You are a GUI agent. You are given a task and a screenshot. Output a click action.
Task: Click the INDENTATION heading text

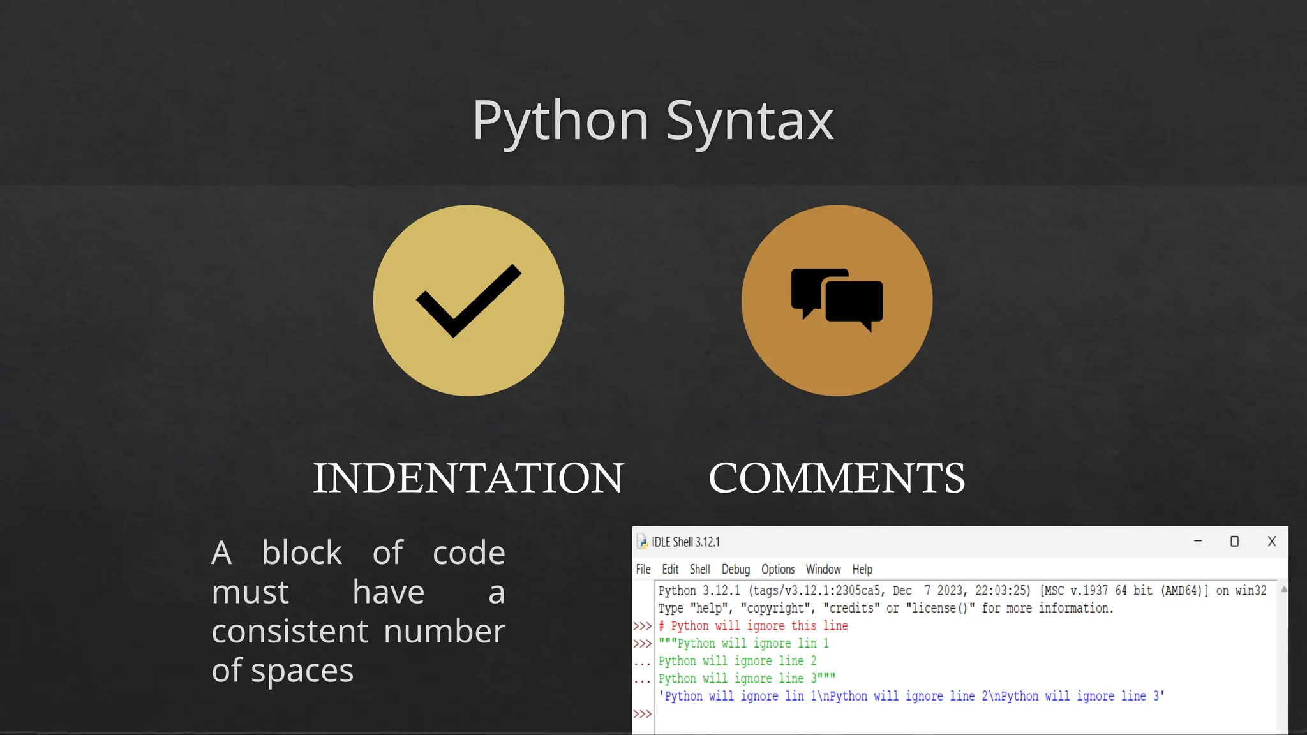pos(468,478)
